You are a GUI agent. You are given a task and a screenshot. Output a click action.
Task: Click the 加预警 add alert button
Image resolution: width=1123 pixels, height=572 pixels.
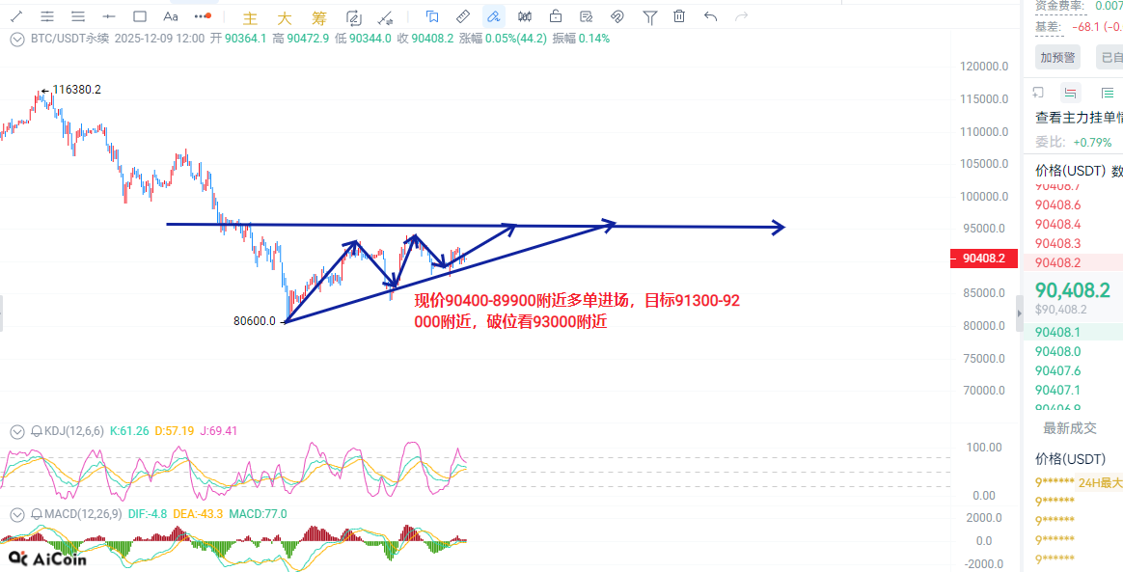[x=1057, y=58]
